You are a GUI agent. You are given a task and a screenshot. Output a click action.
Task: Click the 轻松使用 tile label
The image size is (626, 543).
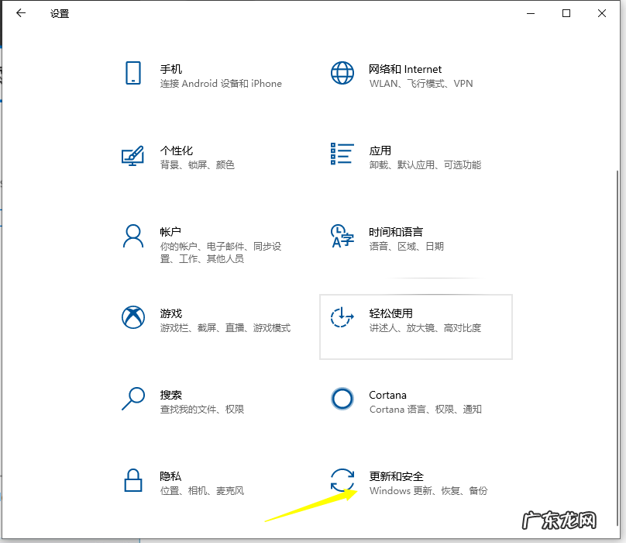pyautogui.click(x=392, y=313)
